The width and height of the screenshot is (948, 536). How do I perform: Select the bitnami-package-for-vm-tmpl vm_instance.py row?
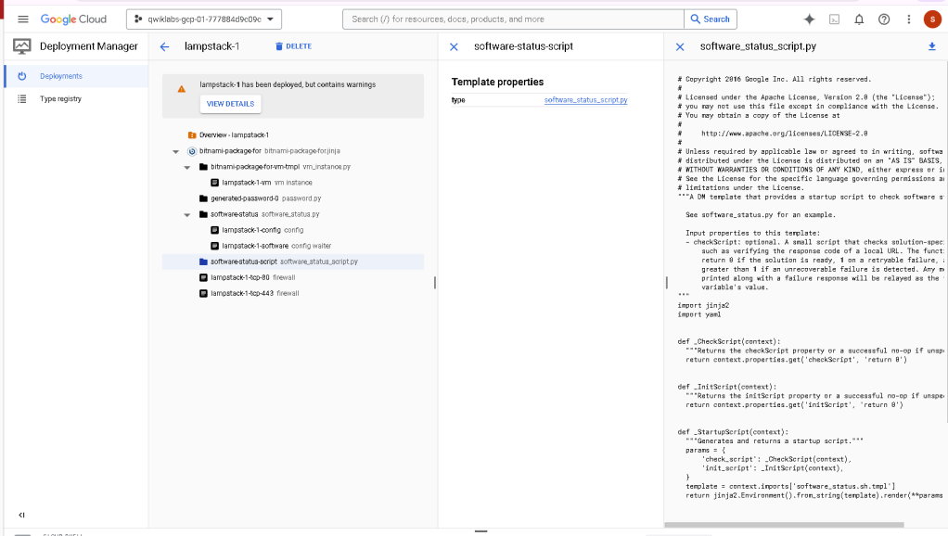(293, 167)
